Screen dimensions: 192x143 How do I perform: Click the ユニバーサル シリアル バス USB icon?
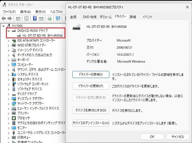14,133
